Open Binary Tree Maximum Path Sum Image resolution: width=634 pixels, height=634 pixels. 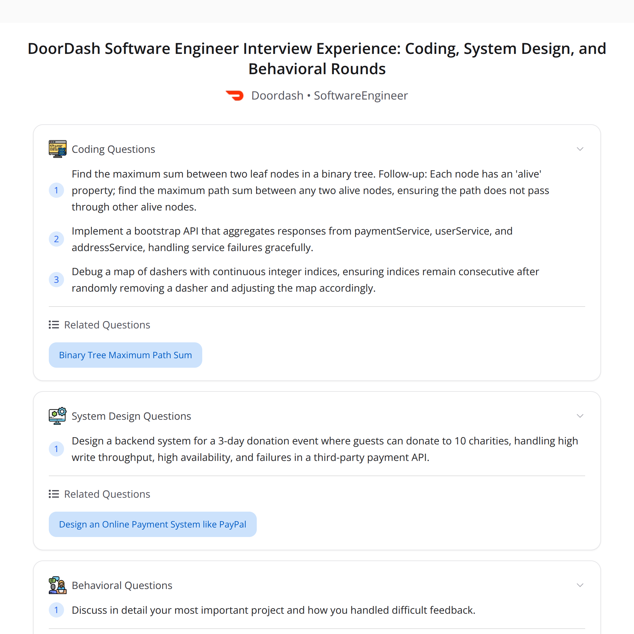click(125, 355)
